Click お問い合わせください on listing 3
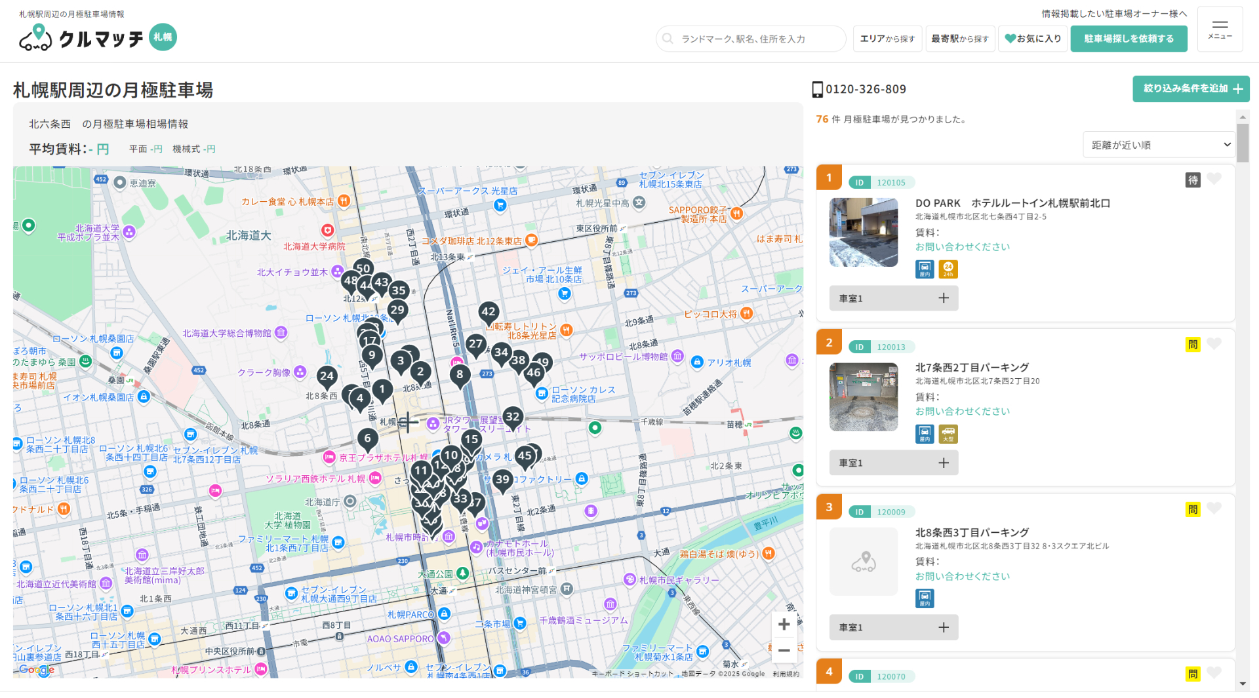 point(963,576)
